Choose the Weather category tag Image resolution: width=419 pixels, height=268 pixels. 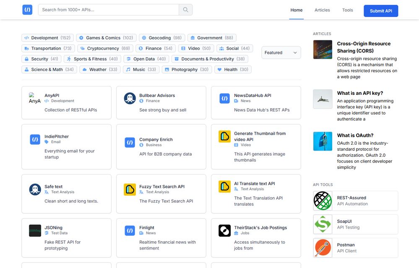(100, 70)
